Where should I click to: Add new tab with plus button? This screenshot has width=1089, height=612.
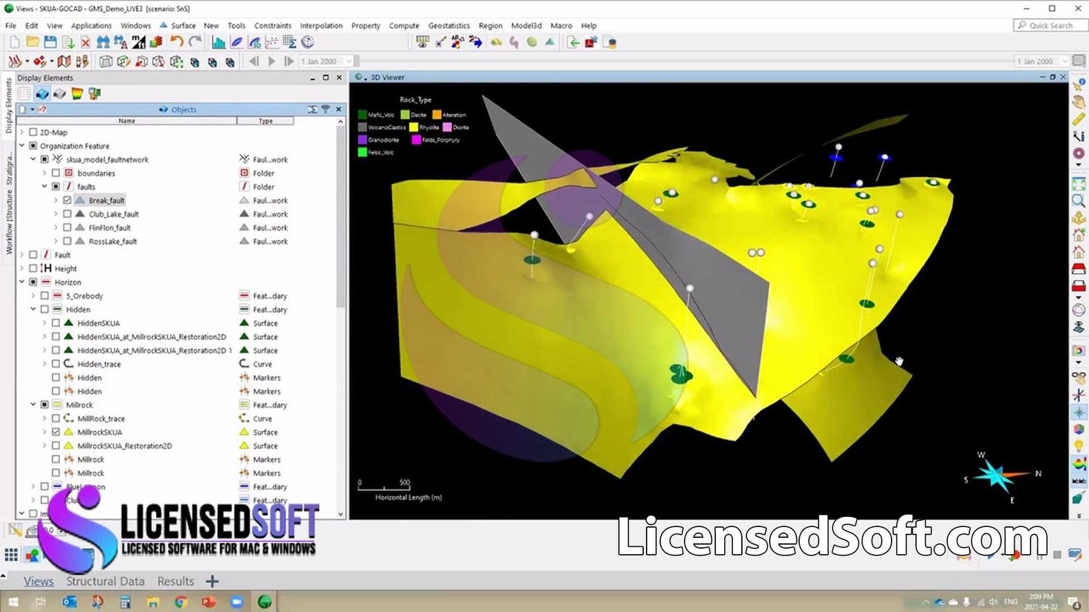(x=212, y=581)
